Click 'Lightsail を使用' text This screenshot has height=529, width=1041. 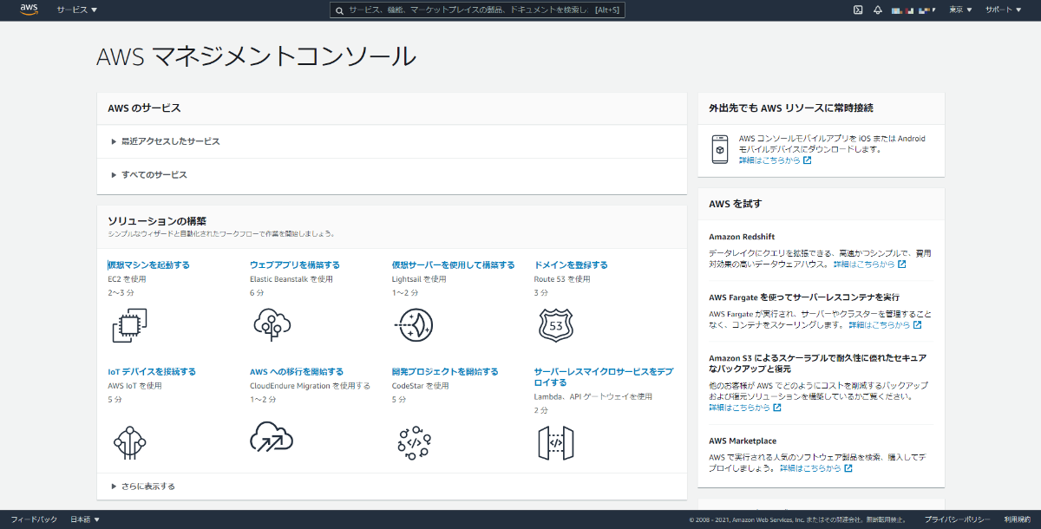pos(419,279)
